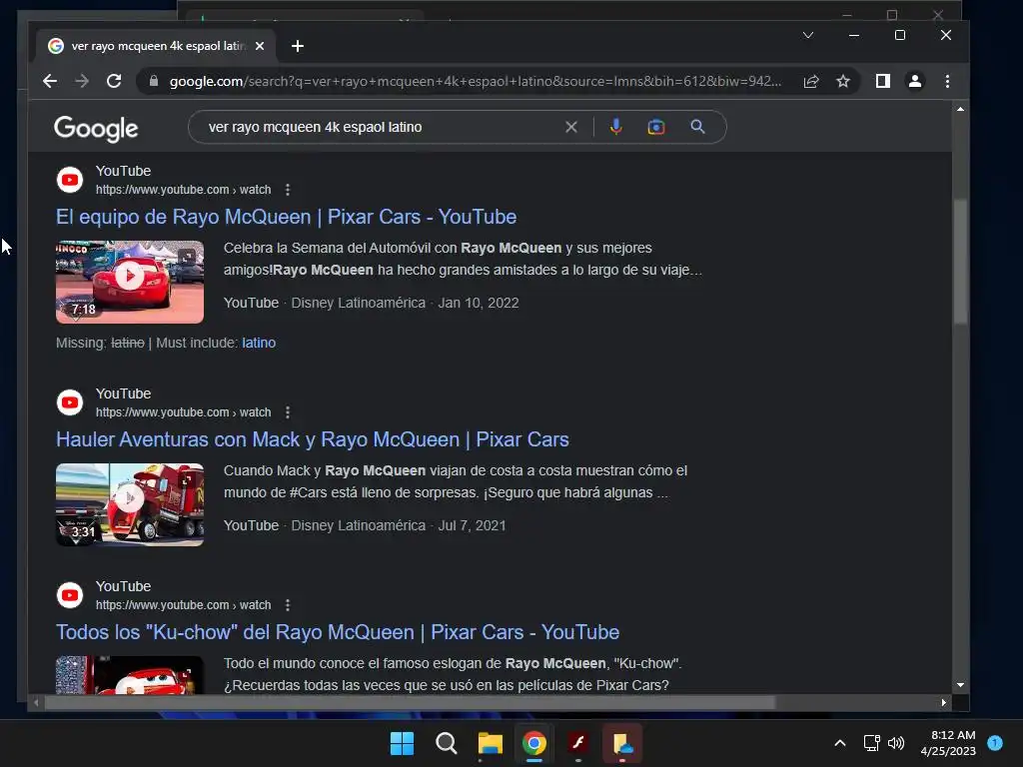This screenshot has width=1023, height=767.
Task: Open the site information lock icon
Action: pyautogui.click(x=154, y=82)
